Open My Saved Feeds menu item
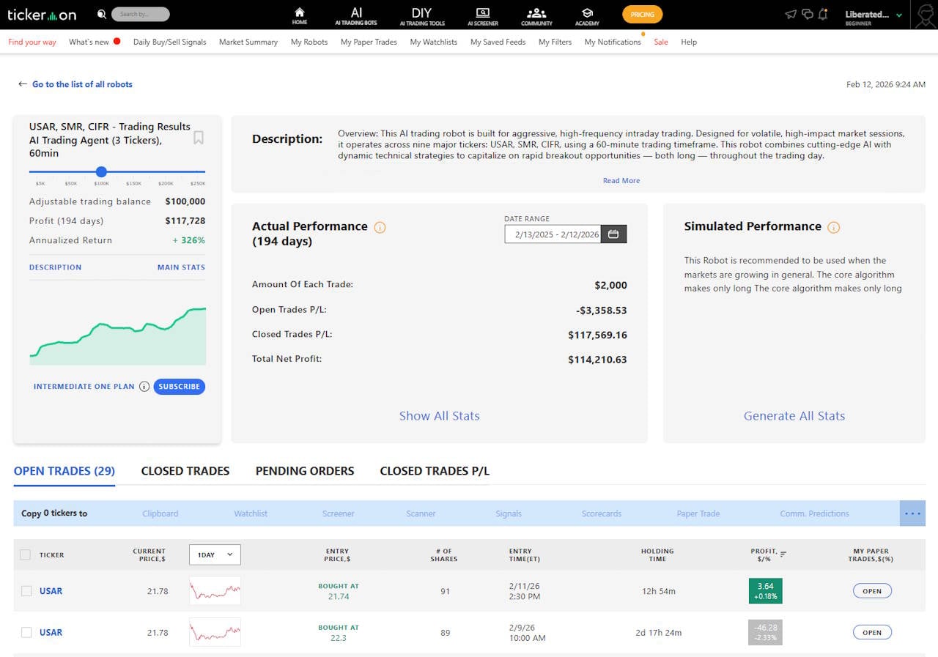The height and width of the screenshot is (657, 938). click(x=498, y=42)
